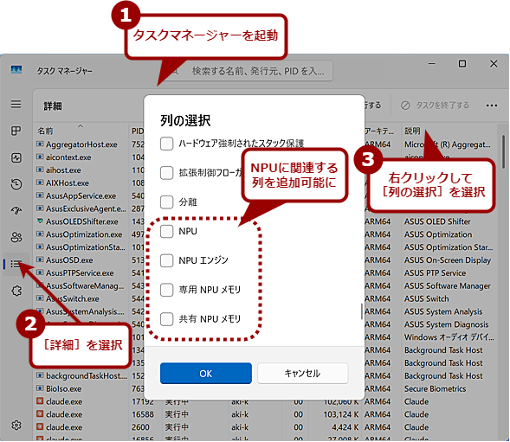Viewport: 510px width, 442px height.
Task: Sort by the 名前 column header
Action: [45, 131]
